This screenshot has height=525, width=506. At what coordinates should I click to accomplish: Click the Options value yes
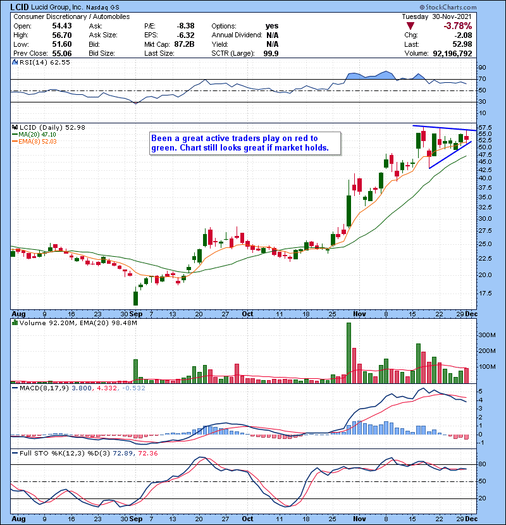pos(272,26)
